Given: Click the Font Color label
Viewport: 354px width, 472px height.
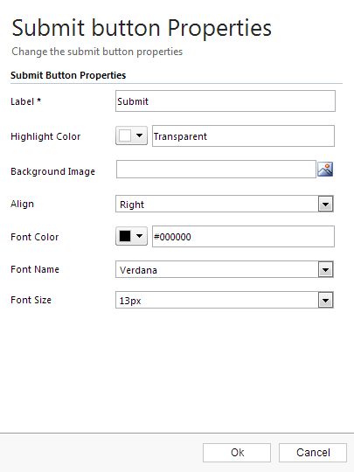Looking at the screenshot, I should pos(35,237).
